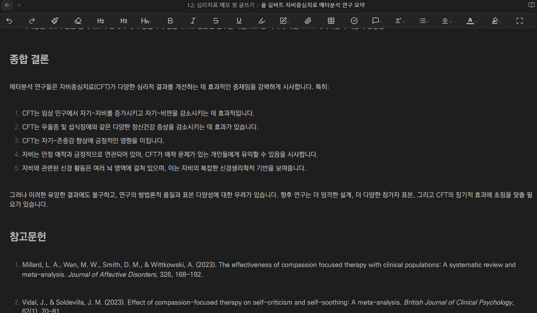The width and height of the screenshot is (537, 313).
Task: Click list item '자비는 안정 애착과 긍정적으로'
Action: click(170, 154)
